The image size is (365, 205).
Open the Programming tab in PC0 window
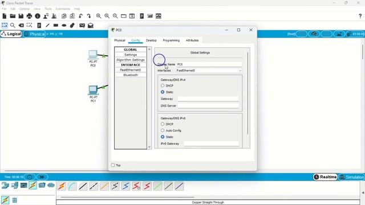pos(171,40)
